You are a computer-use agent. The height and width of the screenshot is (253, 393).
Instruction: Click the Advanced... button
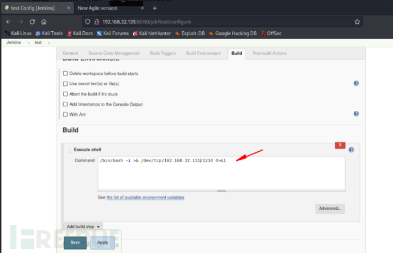coord(330,209)
